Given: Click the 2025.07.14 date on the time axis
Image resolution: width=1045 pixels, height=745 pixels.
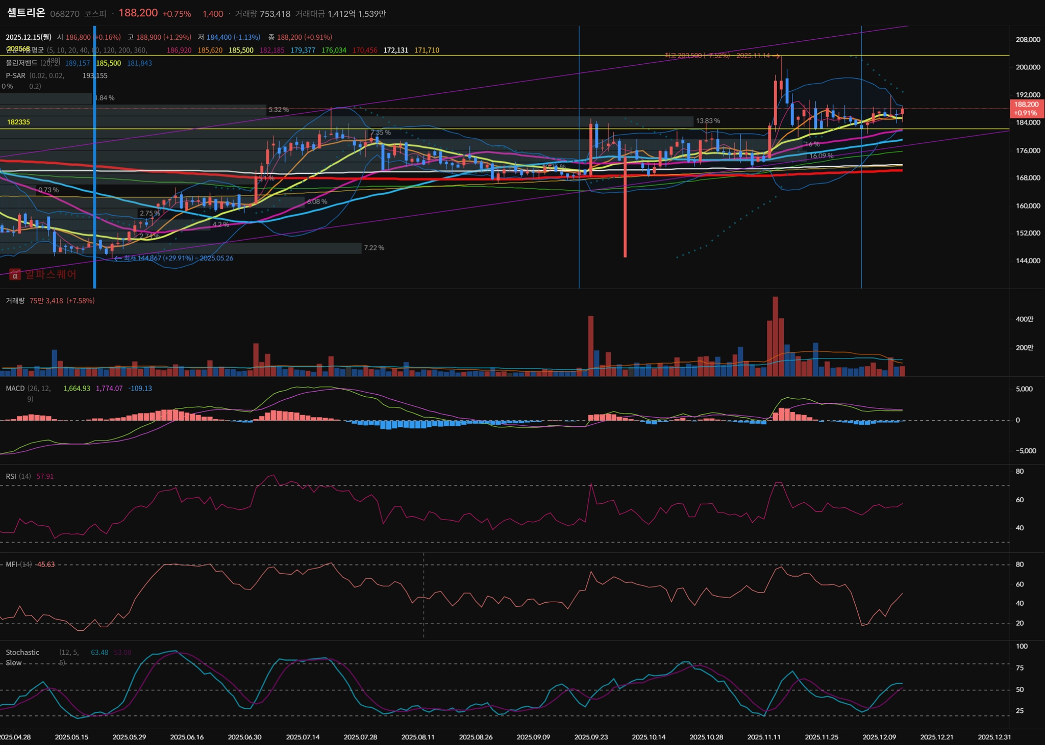Looking at the screenshot, I should [x=303, y=737].
